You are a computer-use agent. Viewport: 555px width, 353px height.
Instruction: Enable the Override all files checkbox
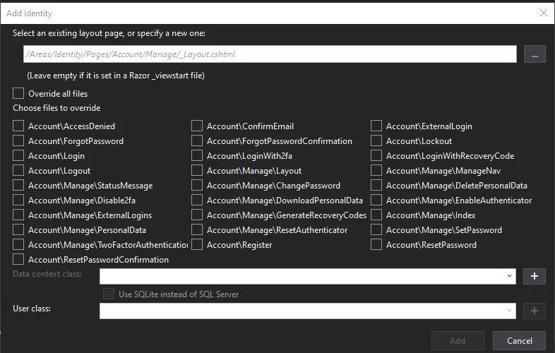pos(18,93)
